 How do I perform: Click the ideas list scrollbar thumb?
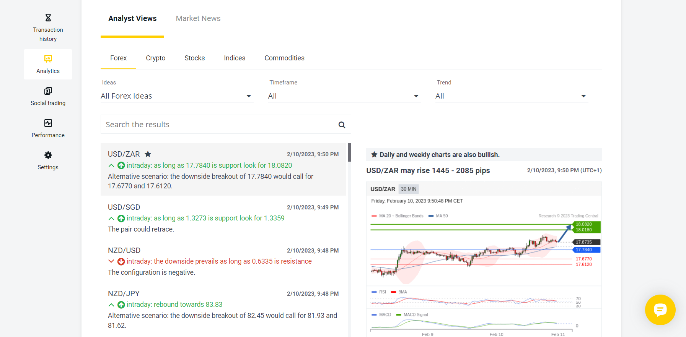[349, 152]
